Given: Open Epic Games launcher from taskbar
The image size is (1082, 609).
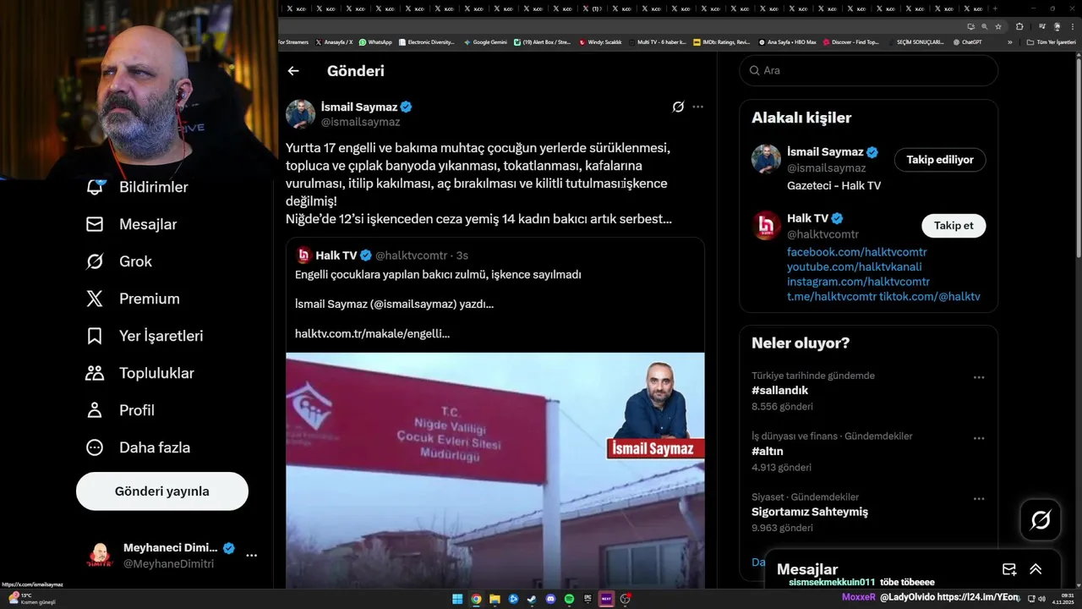Looking at the screenshot, I should click(x=587, y=599).
